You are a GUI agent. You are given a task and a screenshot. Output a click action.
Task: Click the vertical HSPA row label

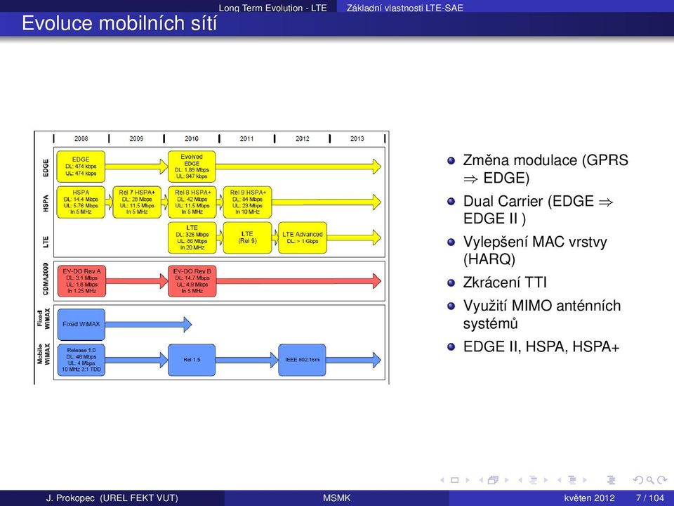(46, 202)
